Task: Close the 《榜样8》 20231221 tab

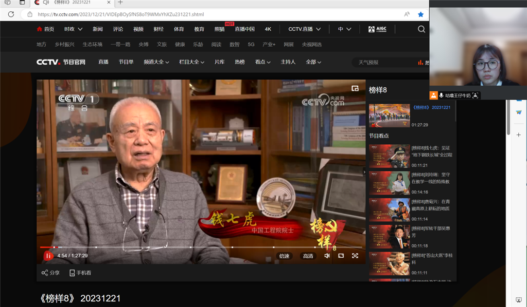Action: 109,3
